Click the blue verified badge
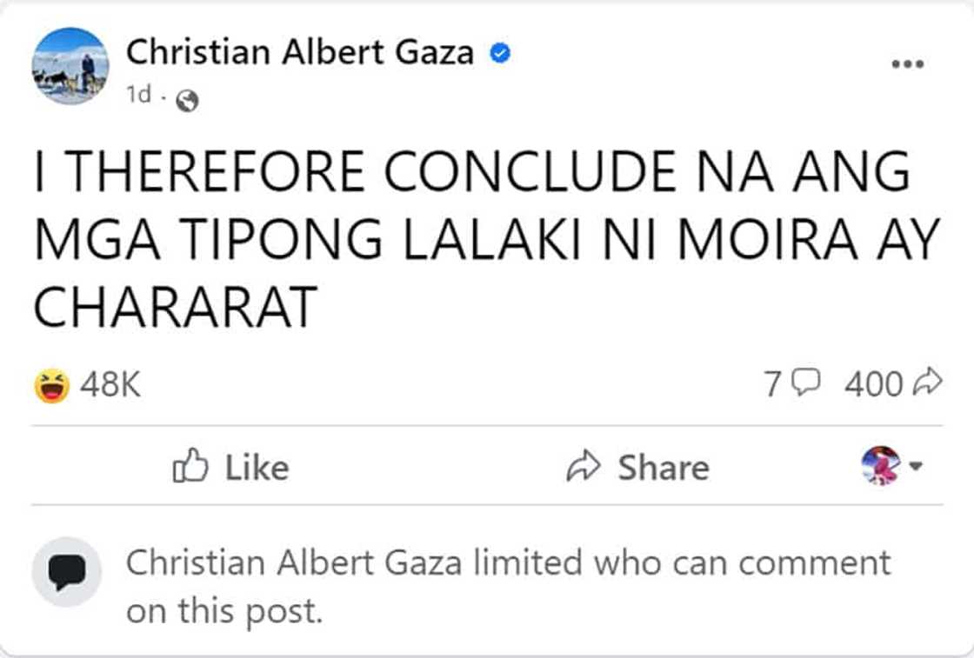 499,54
